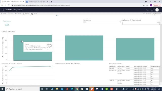Open the notification center icon

(x=159, y=89)
